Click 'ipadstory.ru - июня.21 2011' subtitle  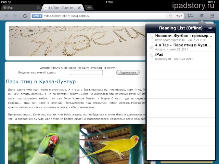coord(174,59)
